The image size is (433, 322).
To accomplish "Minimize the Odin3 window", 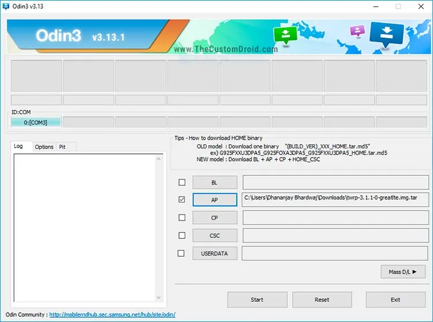I will (x=376, y=6).
